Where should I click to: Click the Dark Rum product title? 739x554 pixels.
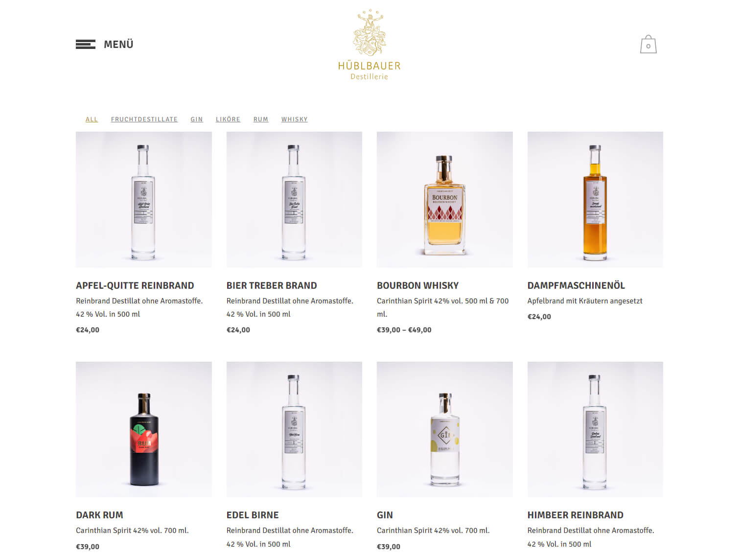click(x=99, y=515)
